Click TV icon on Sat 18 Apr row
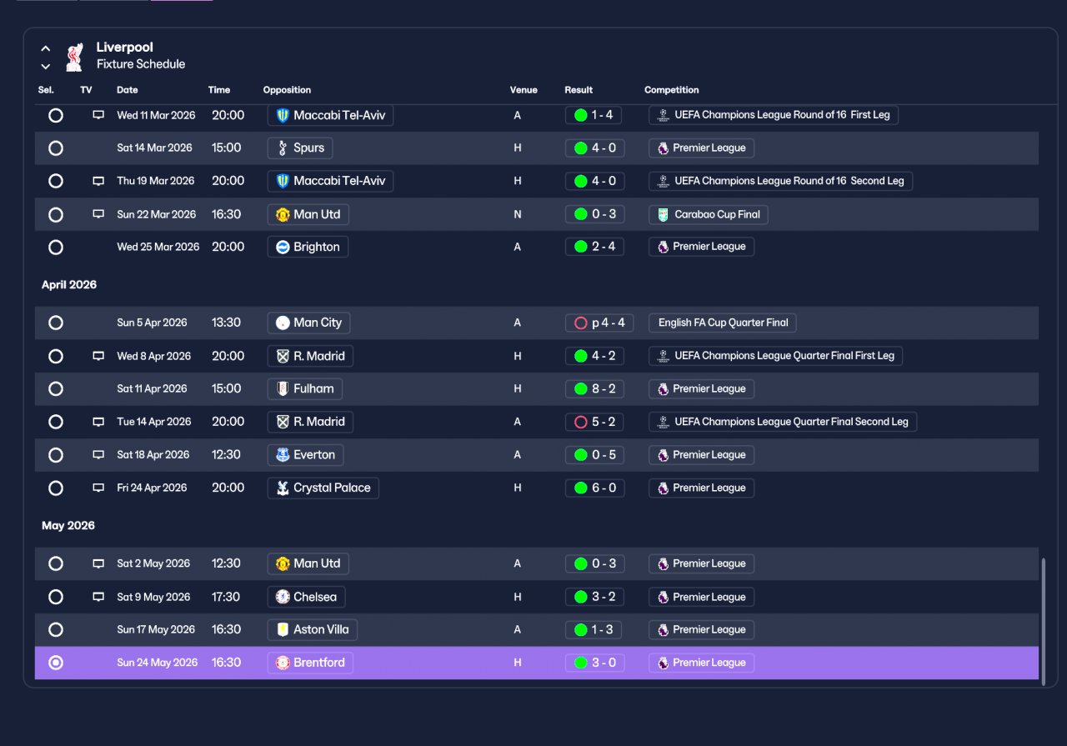Screen dimensions: 1067x746 tap(98, 455)
